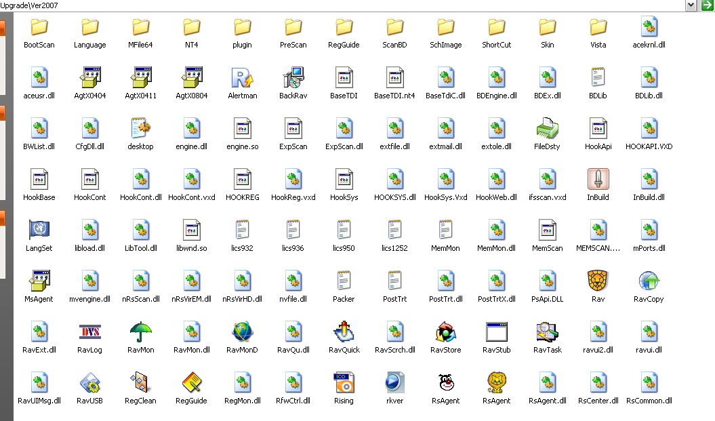Select the FileDsty shredder icon

[547, 128]
